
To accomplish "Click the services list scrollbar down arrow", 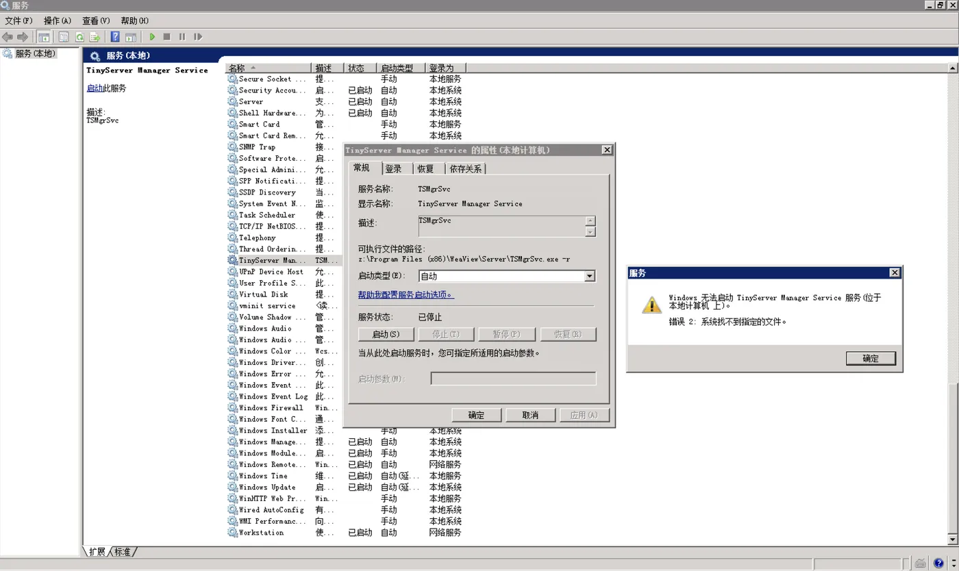I will [953, 540].
